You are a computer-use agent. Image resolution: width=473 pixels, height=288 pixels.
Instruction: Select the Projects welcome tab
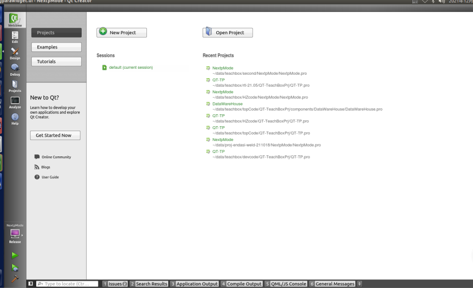[56, 33]
